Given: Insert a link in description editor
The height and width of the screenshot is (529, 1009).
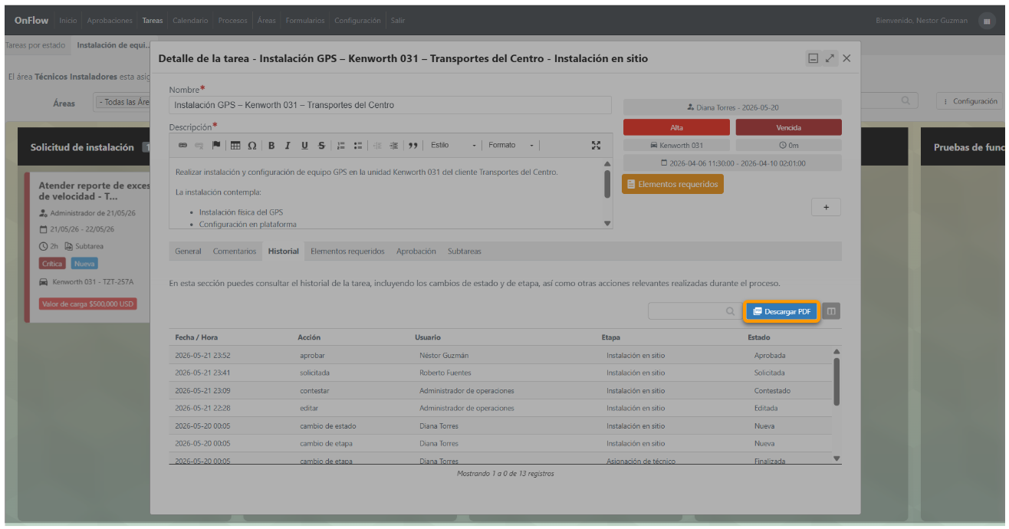Looking at the screenshot, I should [x=182, y=145].
